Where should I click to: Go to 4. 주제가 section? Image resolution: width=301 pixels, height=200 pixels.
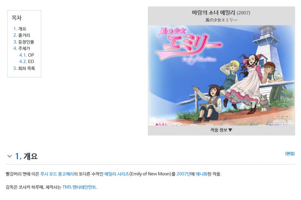point(22,48)
